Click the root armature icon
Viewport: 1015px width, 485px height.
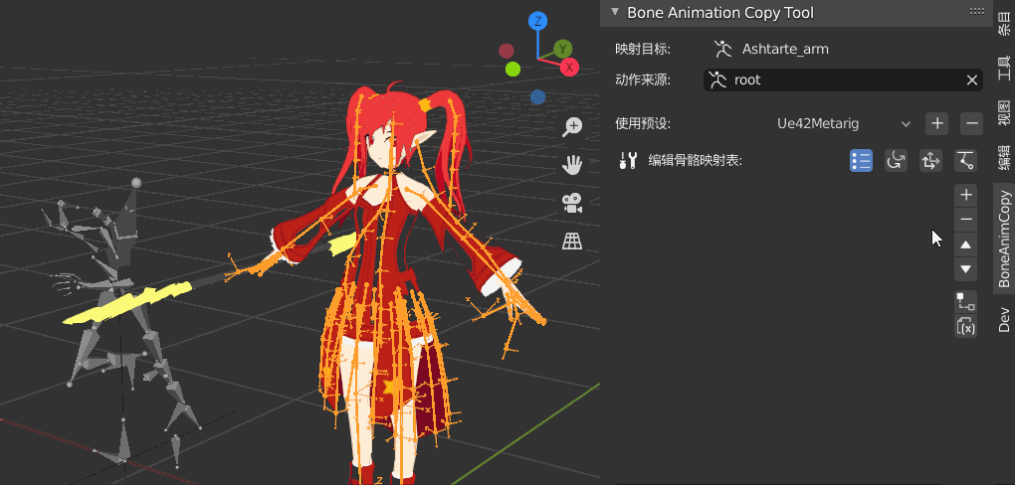[x=717, y=81]
